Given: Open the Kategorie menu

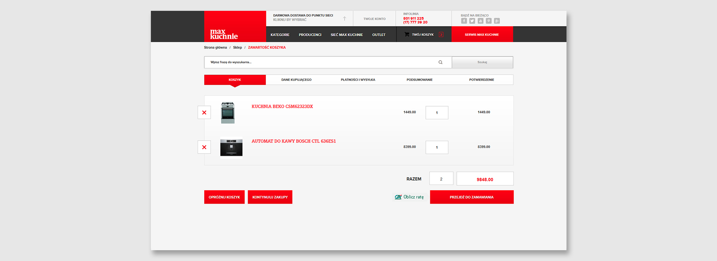Looking at the screenshot, I should (280, 35).
